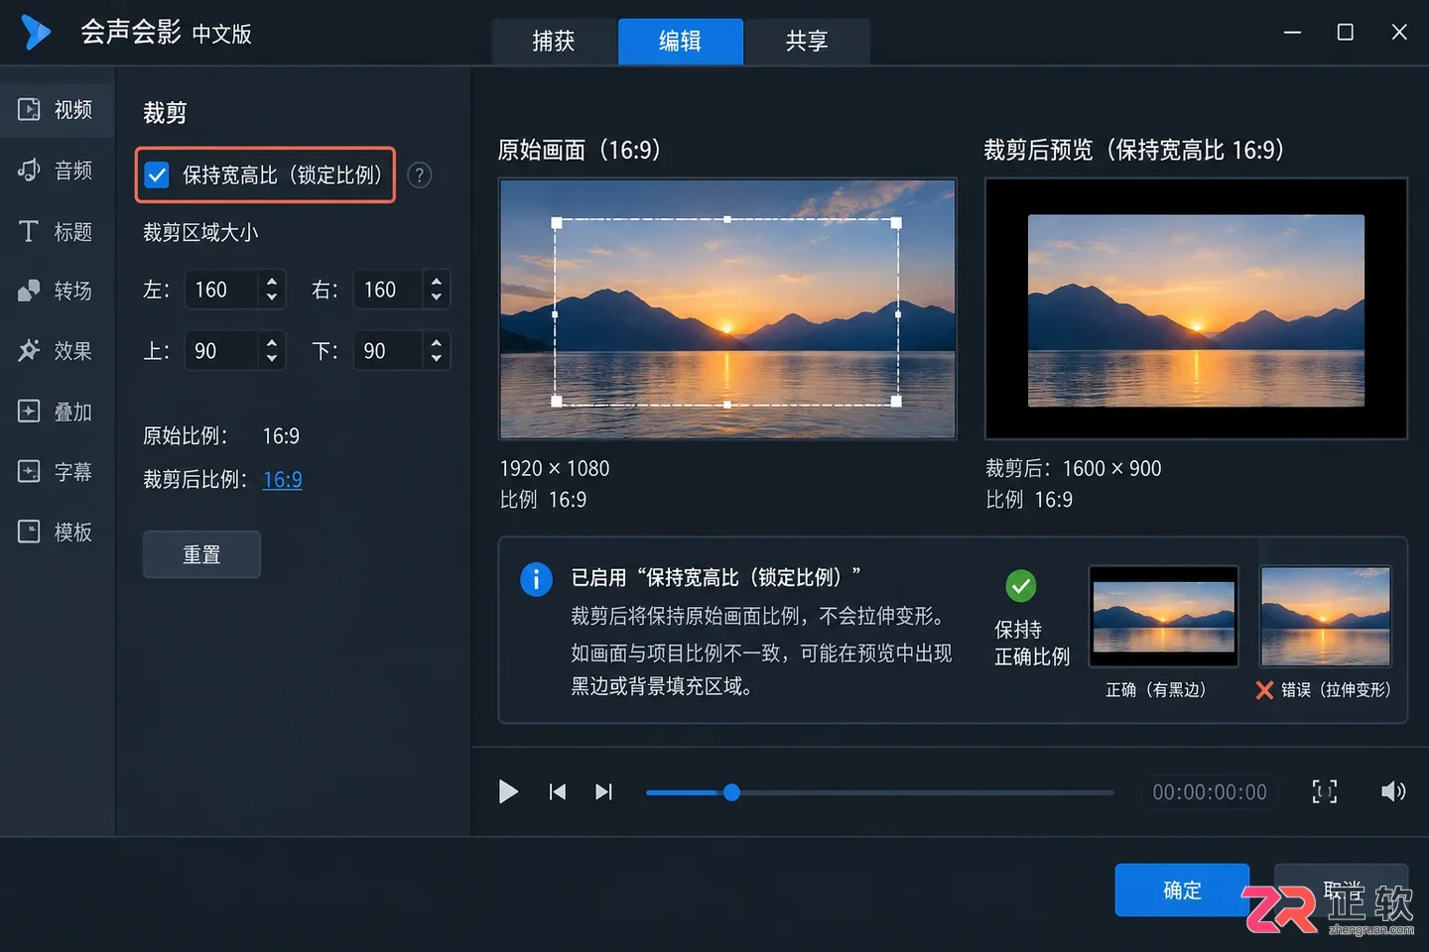This screenshot has height=952, width=1429.
Task: Click the playback progress slider handle
Action: (731, 792)
